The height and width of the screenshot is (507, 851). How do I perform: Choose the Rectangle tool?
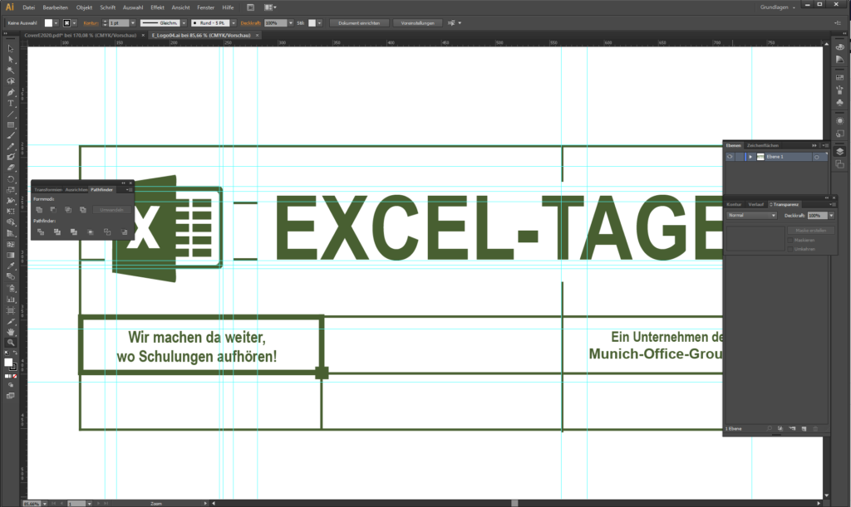11,124
